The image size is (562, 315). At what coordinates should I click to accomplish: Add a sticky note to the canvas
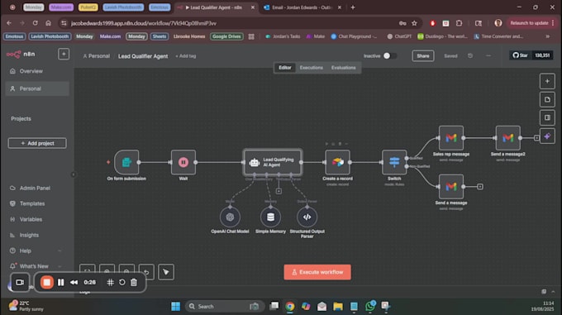[x=547, y=99]
